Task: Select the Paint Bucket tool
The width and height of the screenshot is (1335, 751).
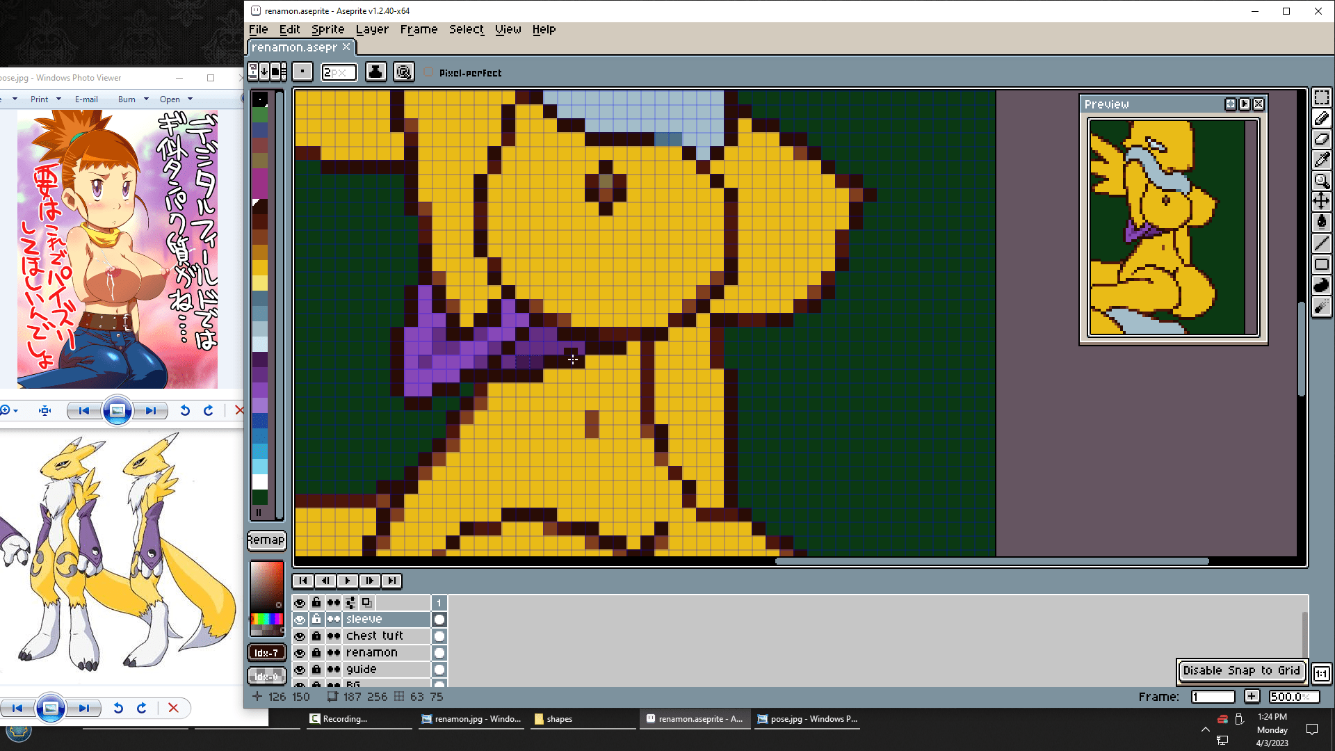Action: click(1321, 223)
